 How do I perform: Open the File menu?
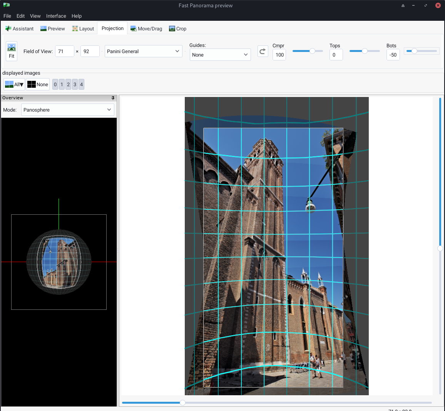tap(7, 16)
